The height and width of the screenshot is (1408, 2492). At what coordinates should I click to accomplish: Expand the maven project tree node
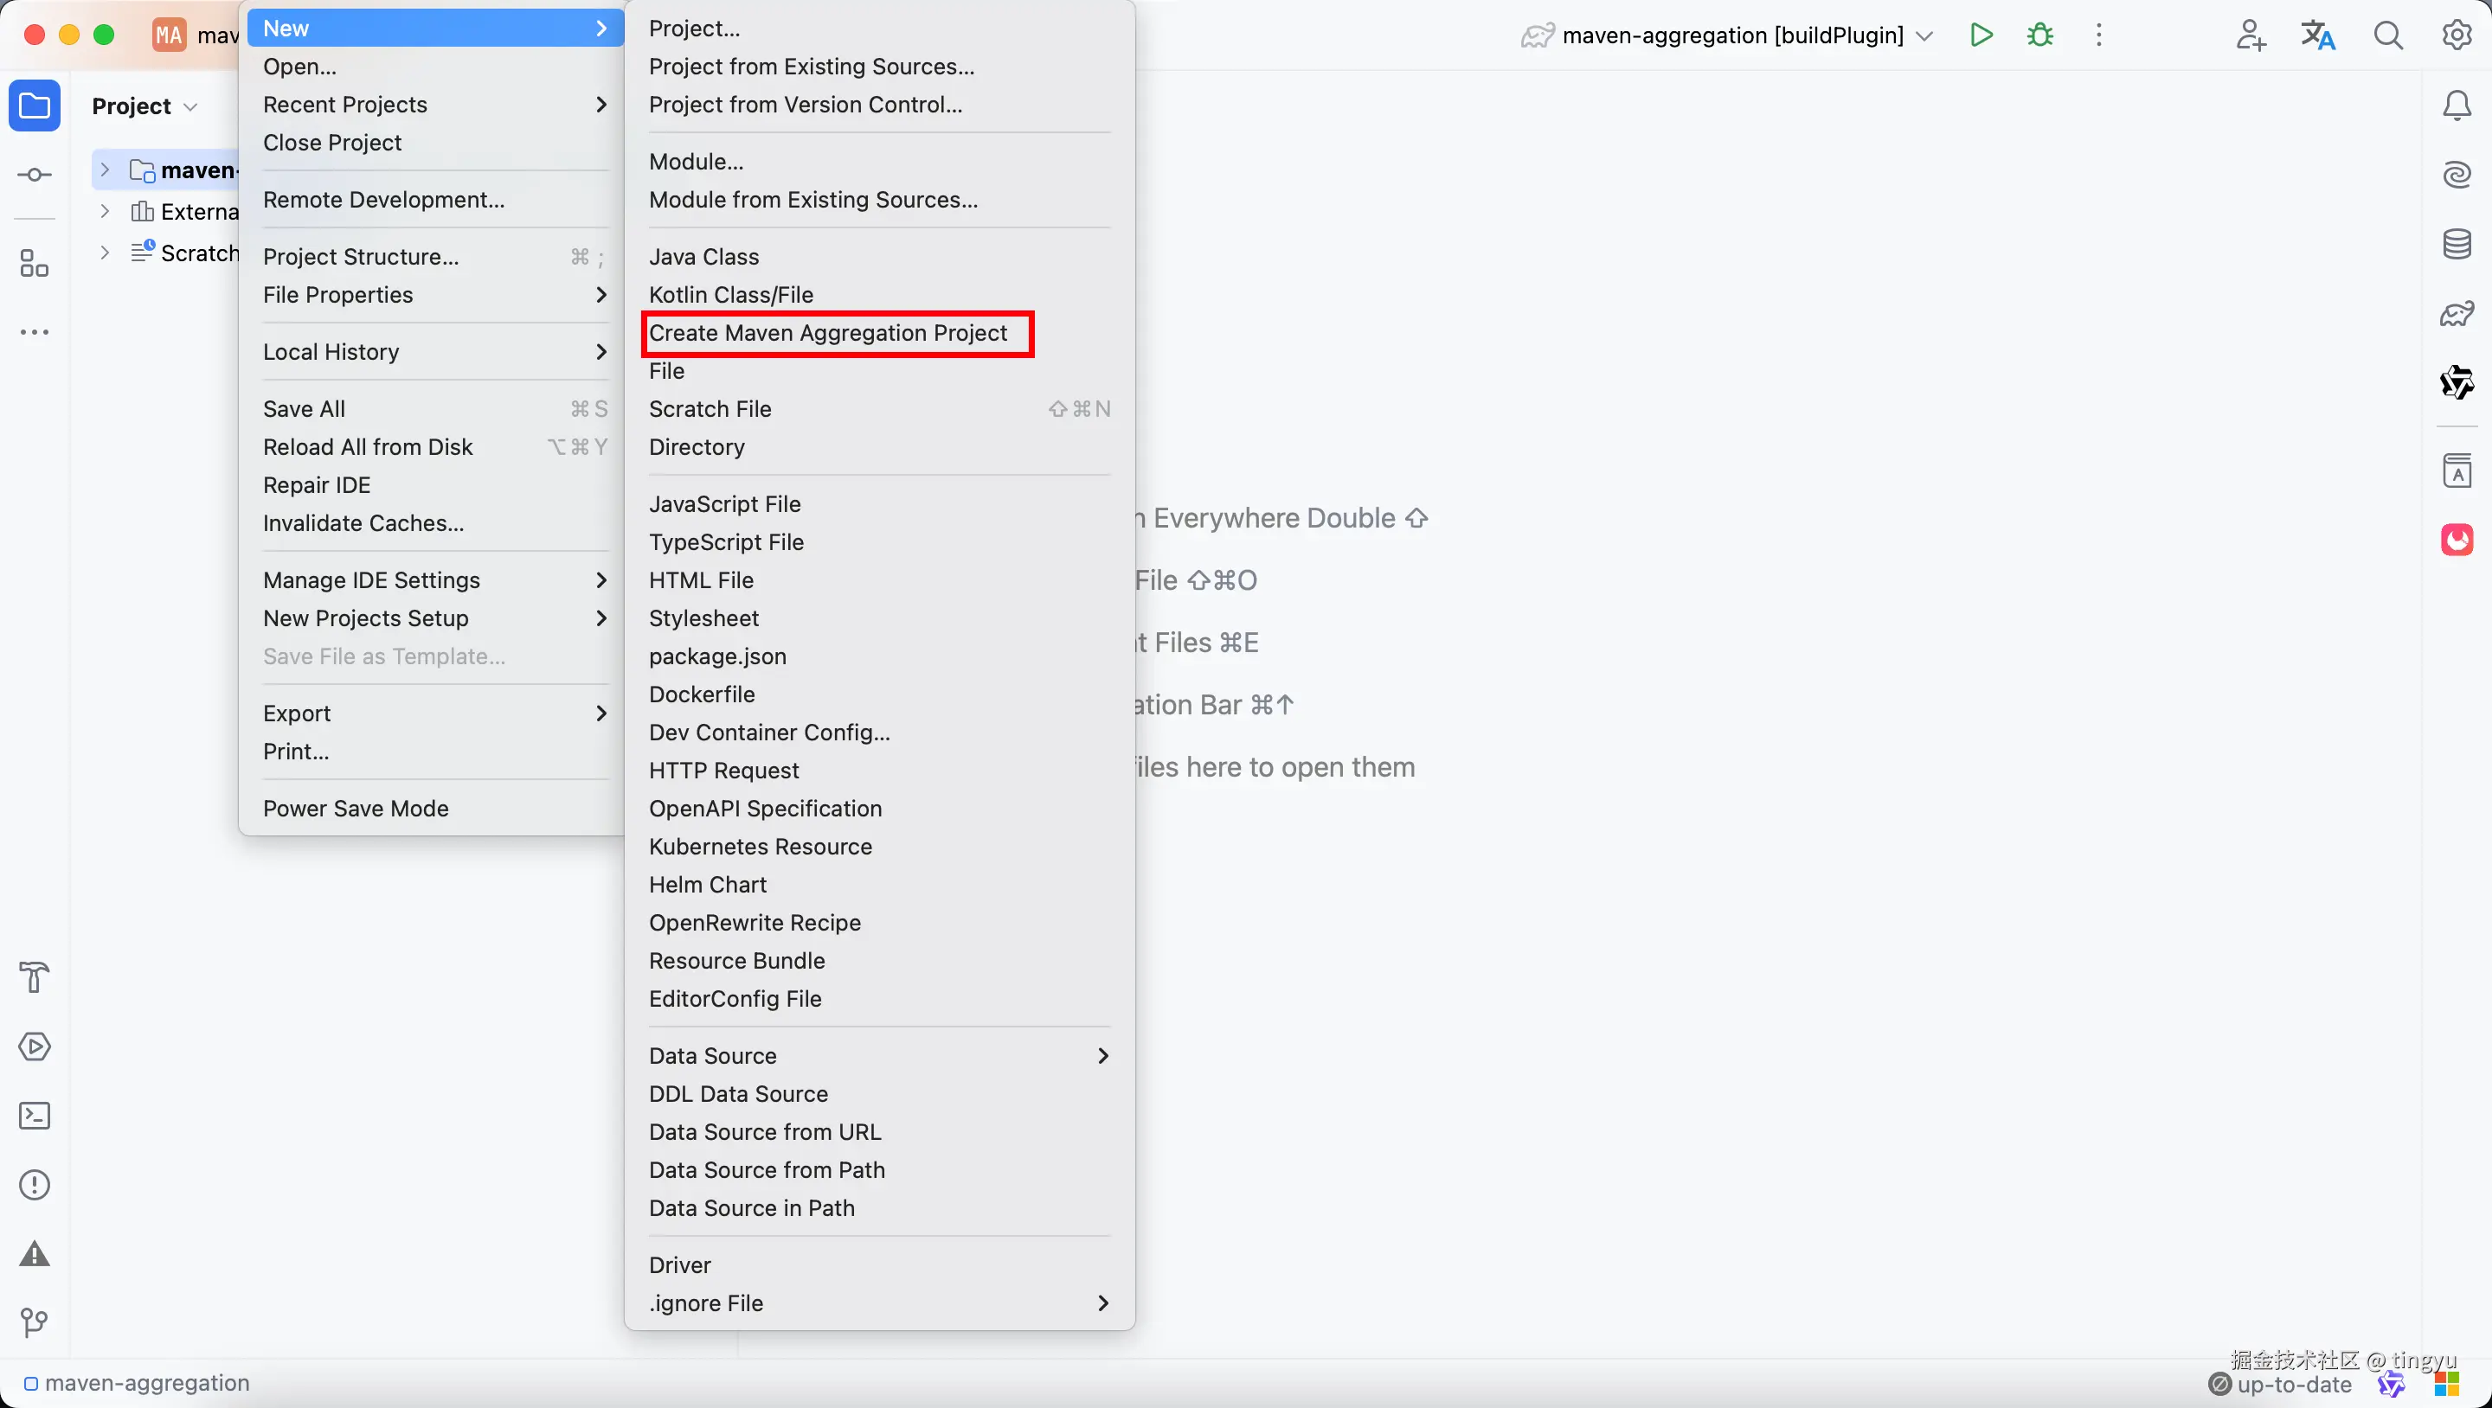point(106,170)
